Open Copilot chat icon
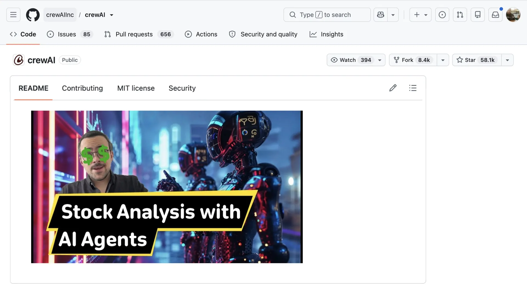The height and width of the screenshot is (296, 527). click(x=380, y=15)
